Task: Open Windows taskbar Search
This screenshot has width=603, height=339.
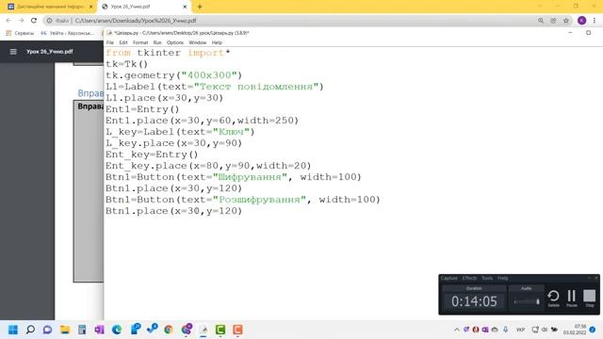Action: tap(30, 330)
